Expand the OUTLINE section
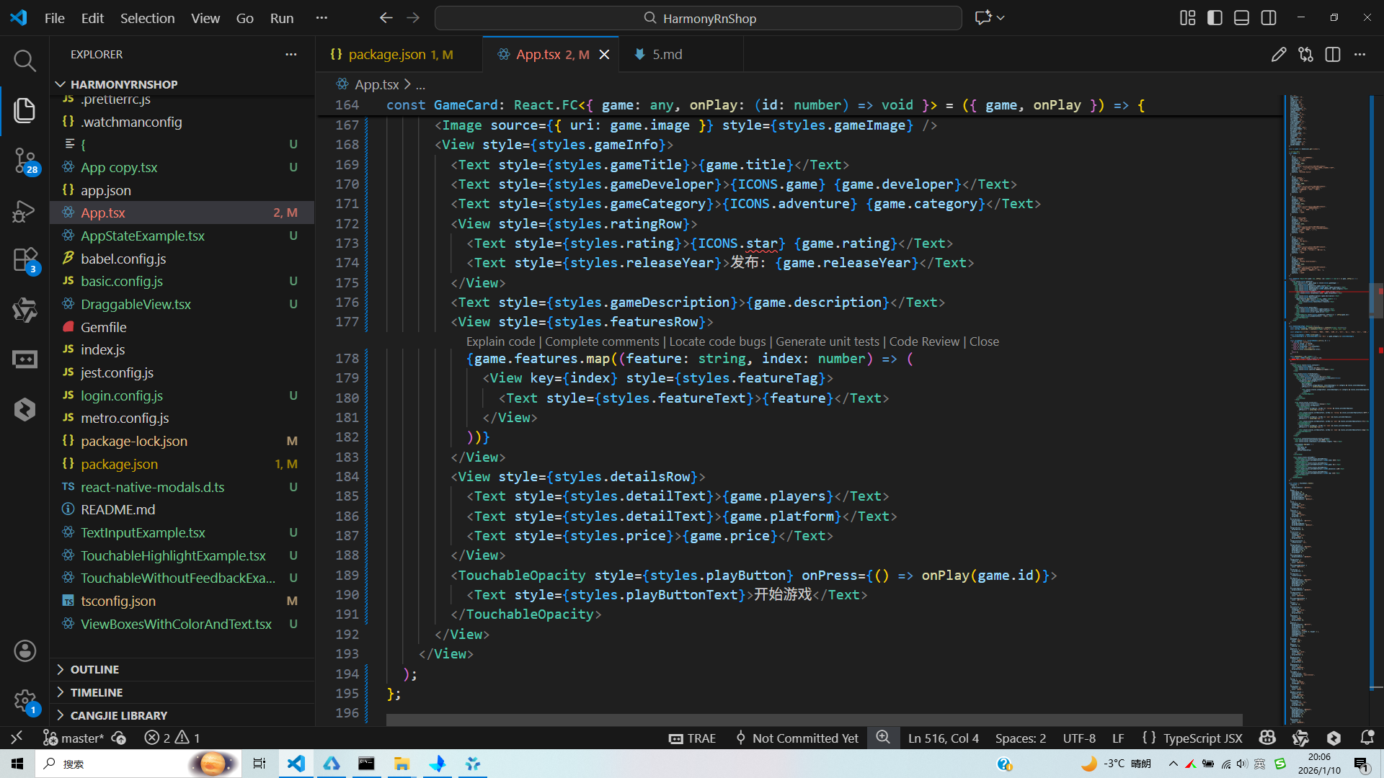This screenshot has height=778, width=1384. [x=94, y=669]
